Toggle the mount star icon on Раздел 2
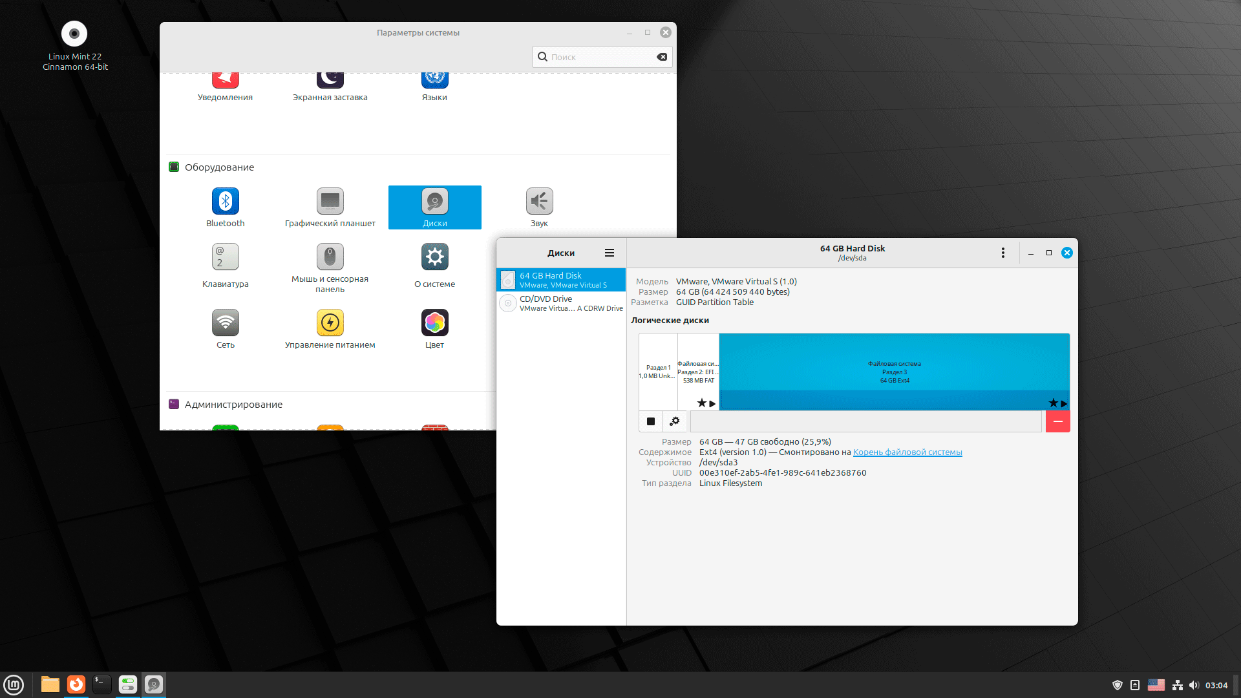Viewport: 1241px width, 698px height. tap(701, 402)
